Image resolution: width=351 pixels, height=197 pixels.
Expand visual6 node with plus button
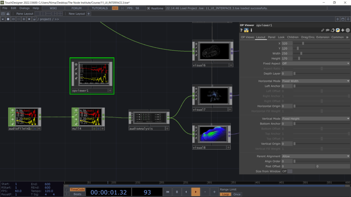point(231,65)
